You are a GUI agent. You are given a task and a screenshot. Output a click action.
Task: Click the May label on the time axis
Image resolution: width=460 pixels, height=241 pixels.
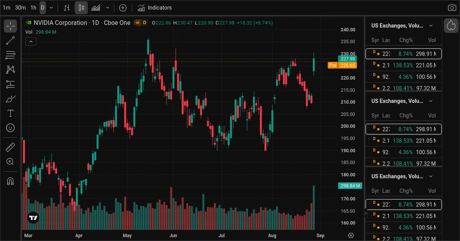tap(127, 236)
